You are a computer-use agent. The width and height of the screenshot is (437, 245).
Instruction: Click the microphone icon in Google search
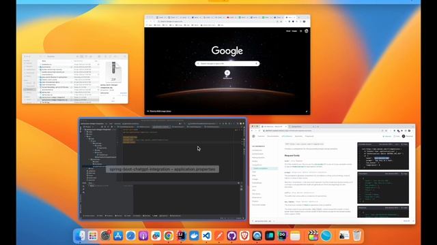[x=256, y=63]
